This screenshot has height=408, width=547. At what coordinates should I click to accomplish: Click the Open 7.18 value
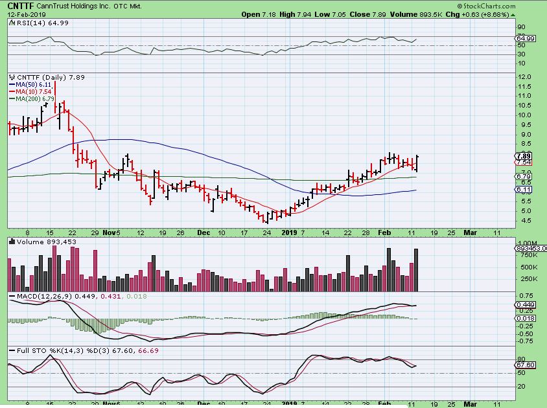click(x=259, y=14)
